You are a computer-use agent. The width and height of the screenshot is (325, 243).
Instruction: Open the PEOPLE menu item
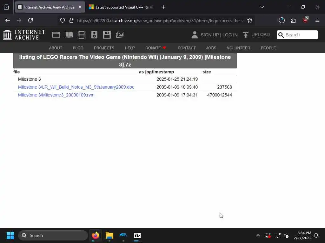click(x=268, y=48)
